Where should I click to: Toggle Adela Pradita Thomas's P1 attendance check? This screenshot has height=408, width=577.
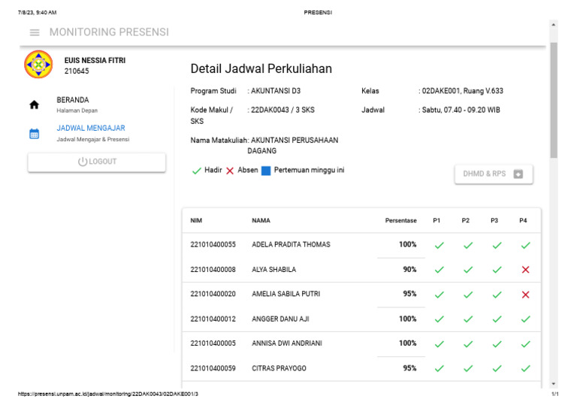(x=440, y=245)
